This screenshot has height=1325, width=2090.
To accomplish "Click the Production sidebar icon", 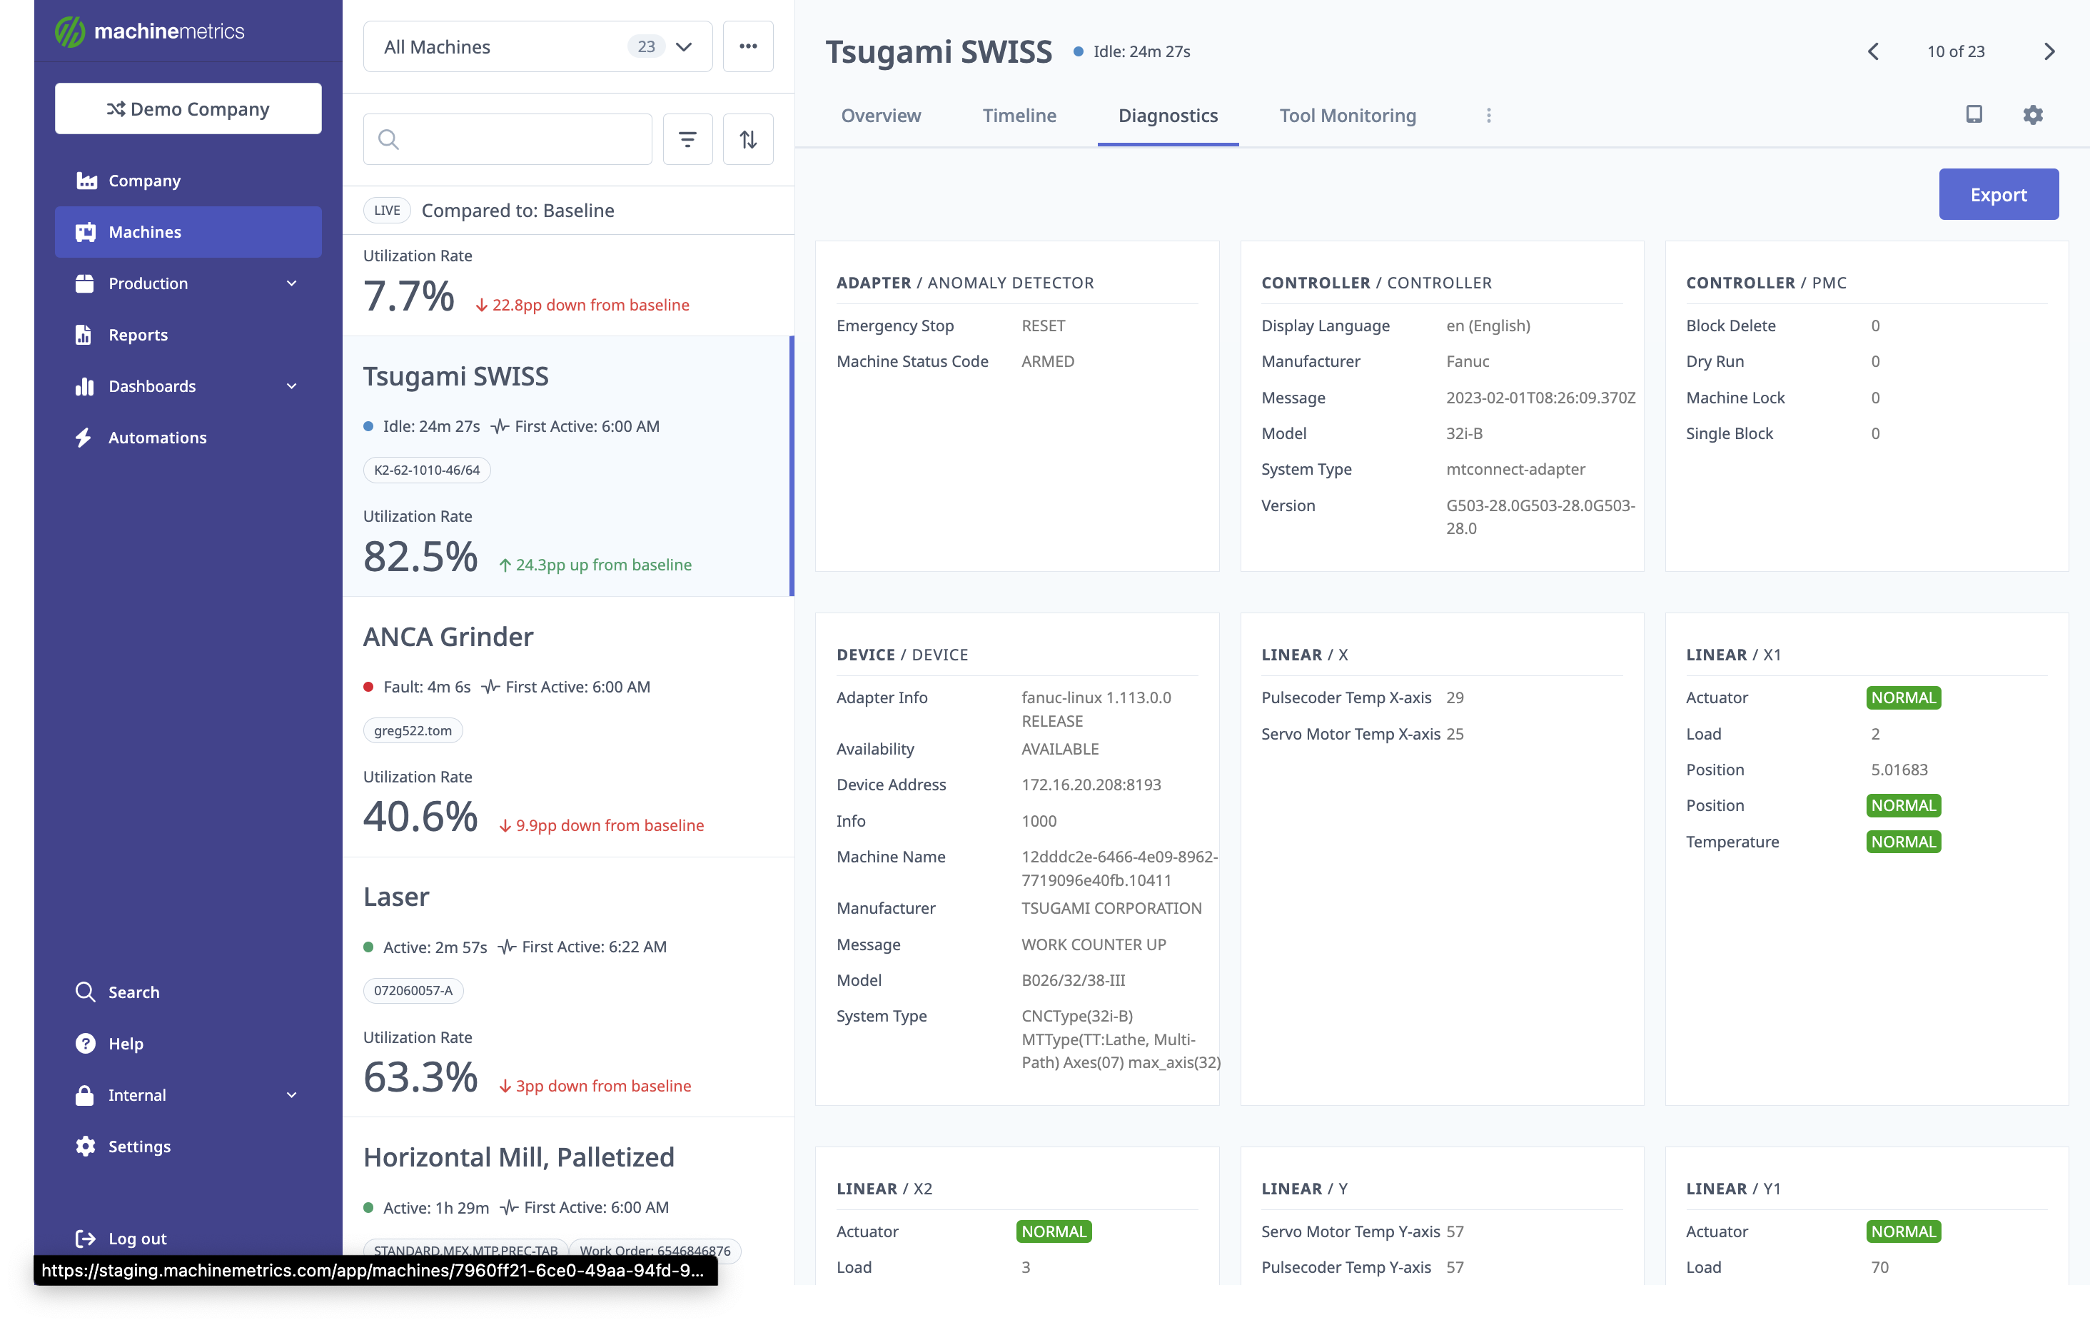I will (84, 283).
